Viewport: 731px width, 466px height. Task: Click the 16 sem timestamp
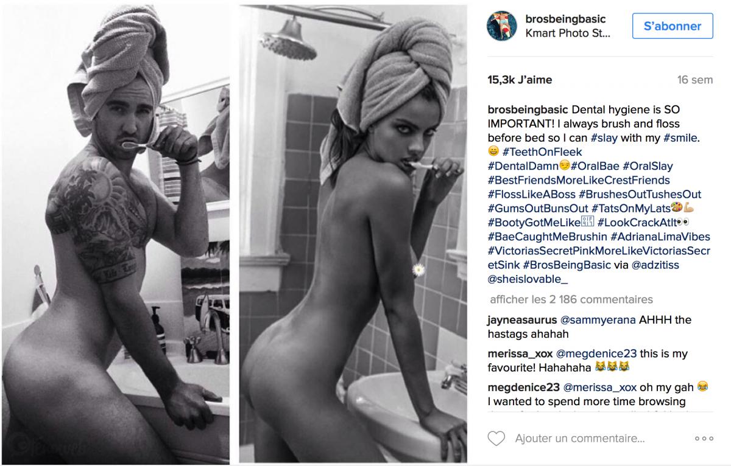(695, 80)
